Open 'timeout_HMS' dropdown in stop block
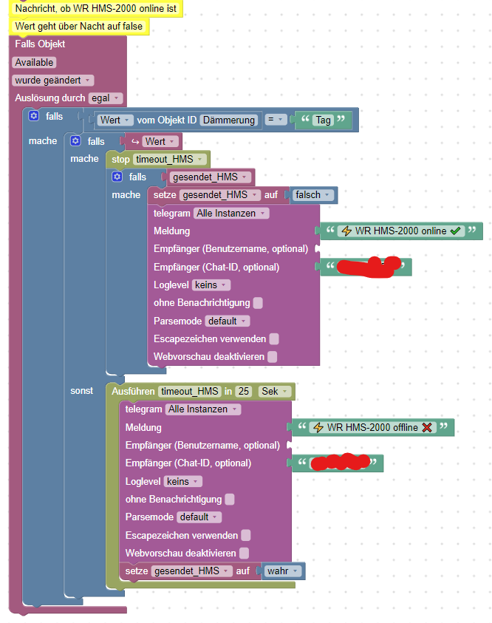492x623 pixels. pyautogui.click(x=170, y=160)
